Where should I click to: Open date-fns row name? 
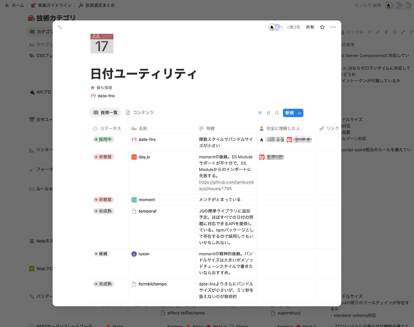tap(147, 140)
